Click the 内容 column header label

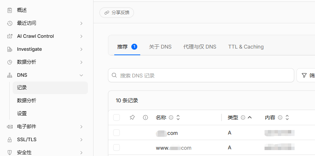point(270,117)
